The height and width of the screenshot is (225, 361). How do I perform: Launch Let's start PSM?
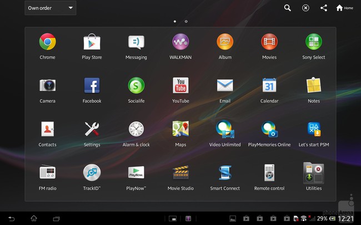314,129
